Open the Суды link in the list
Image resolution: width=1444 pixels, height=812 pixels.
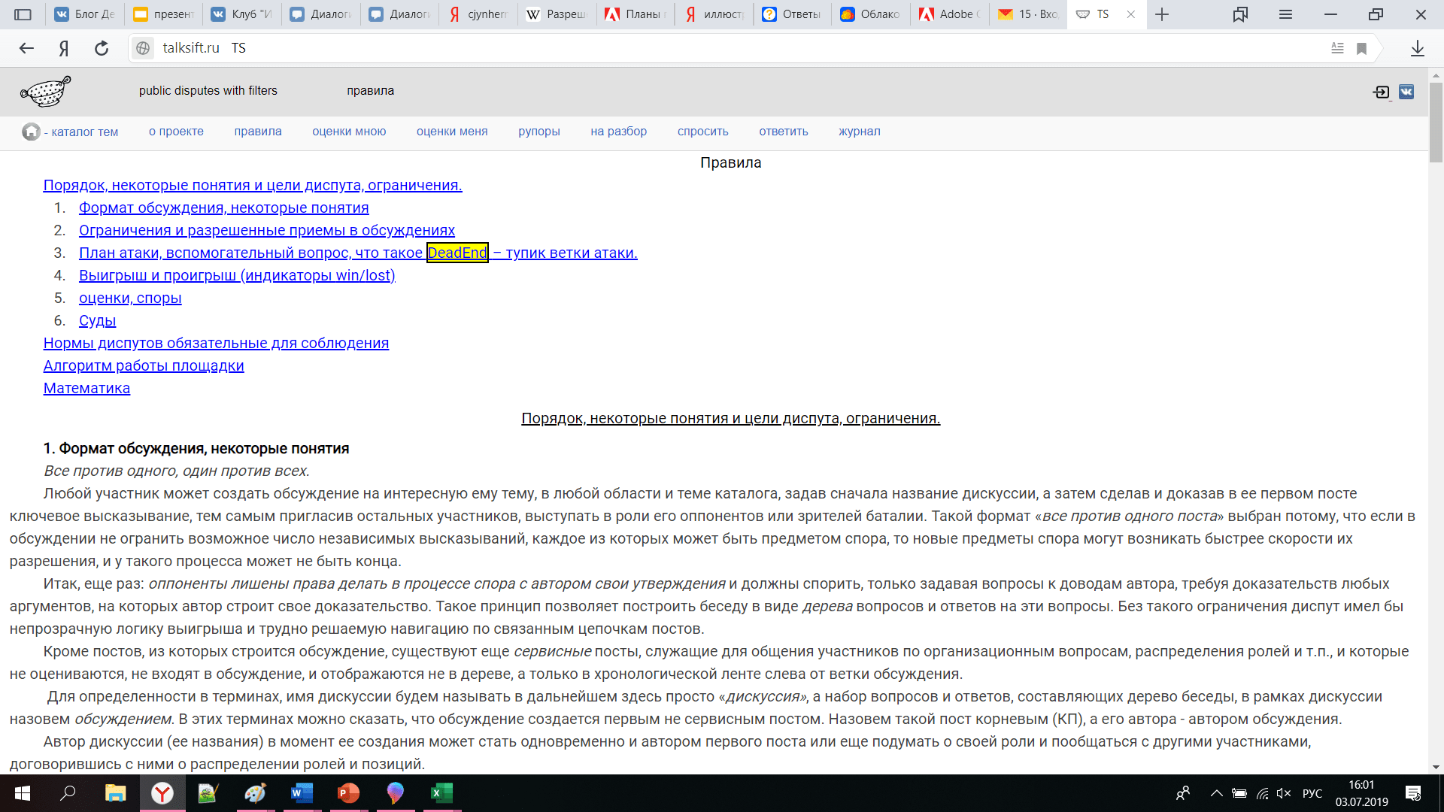pos(97,321)
